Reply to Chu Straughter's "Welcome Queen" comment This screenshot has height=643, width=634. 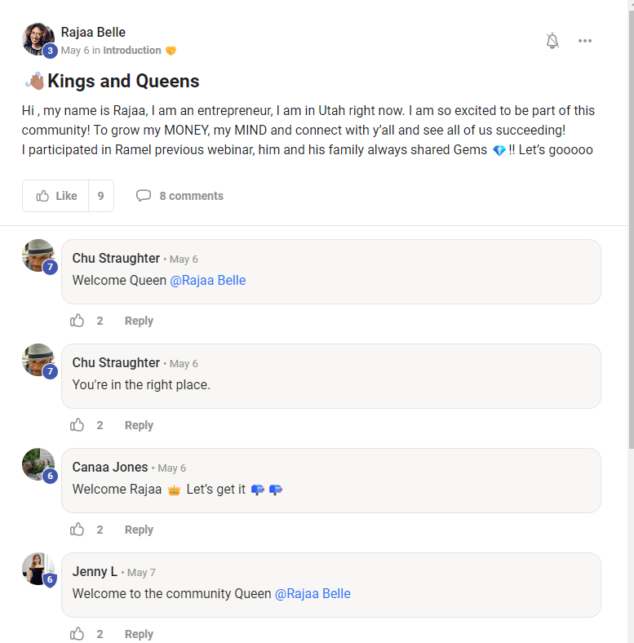[139, 321]
